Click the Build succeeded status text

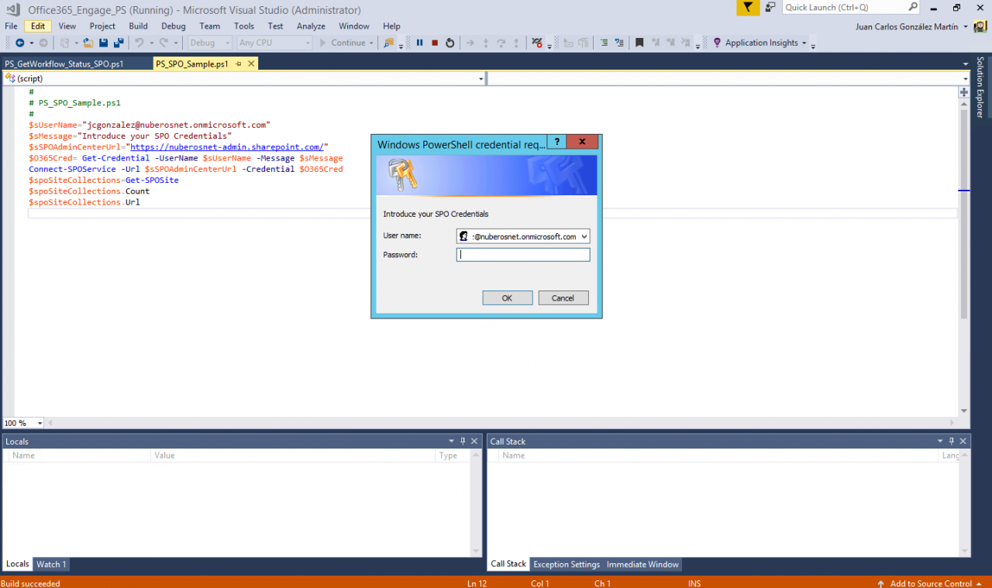31,583
